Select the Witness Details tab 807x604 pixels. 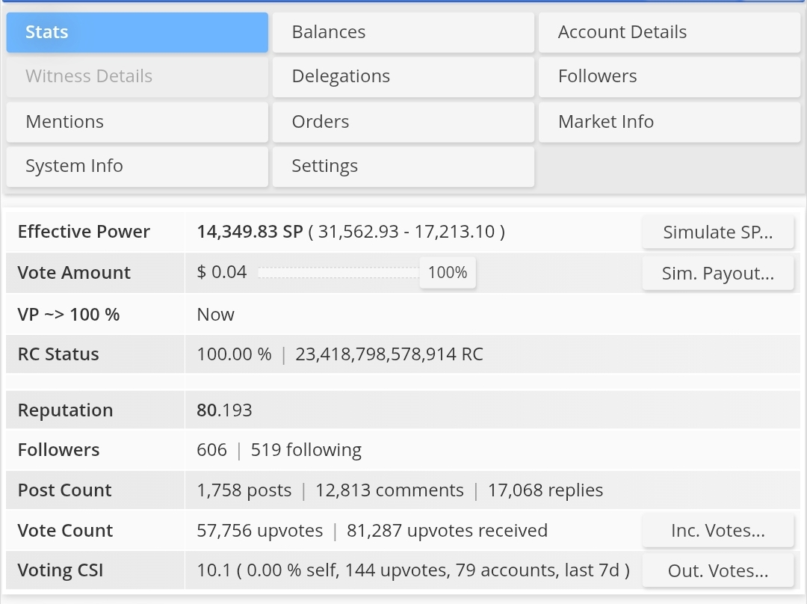(137, 76)
